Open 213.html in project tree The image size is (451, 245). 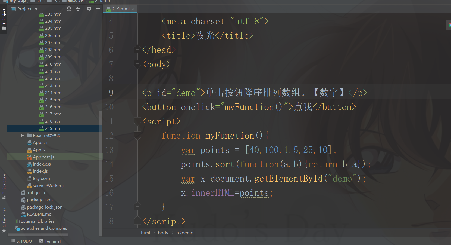(x=51, y=85)
